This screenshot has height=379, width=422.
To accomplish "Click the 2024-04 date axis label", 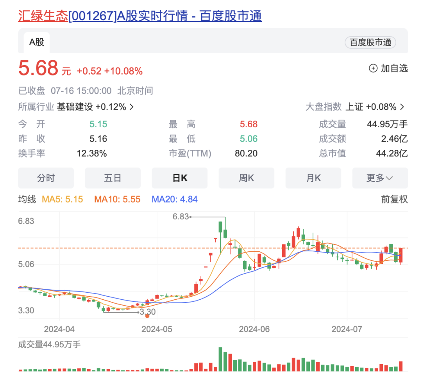I will coord(59,329).
